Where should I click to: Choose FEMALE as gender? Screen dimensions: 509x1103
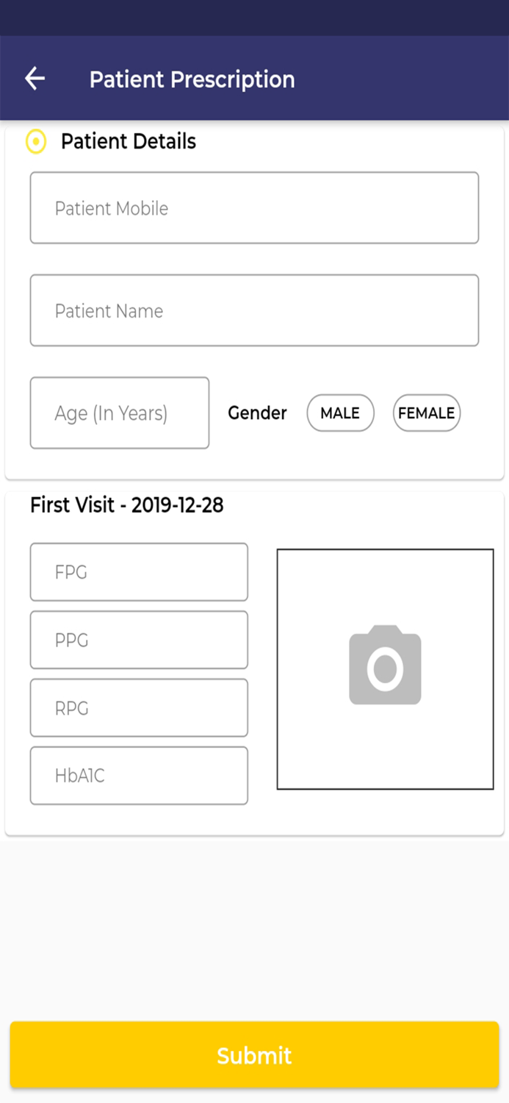click(426, 413)
